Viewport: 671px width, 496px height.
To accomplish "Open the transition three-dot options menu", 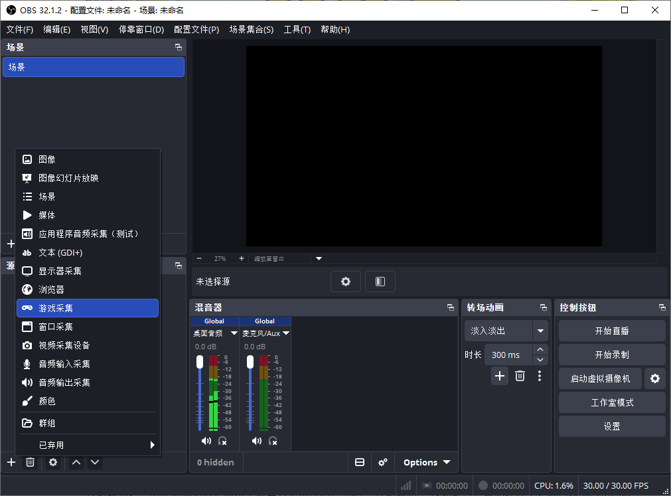I will point(539,376).
